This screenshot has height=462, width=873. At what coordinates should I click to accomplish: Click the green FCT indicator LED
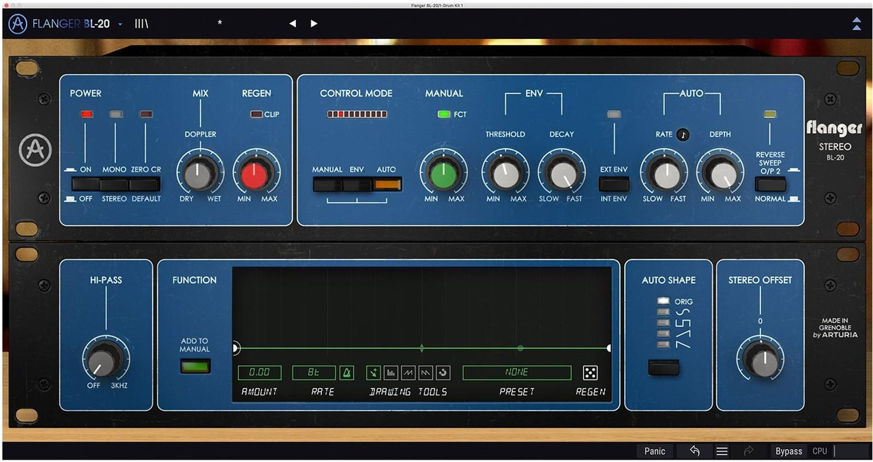[x=444, y=115]
